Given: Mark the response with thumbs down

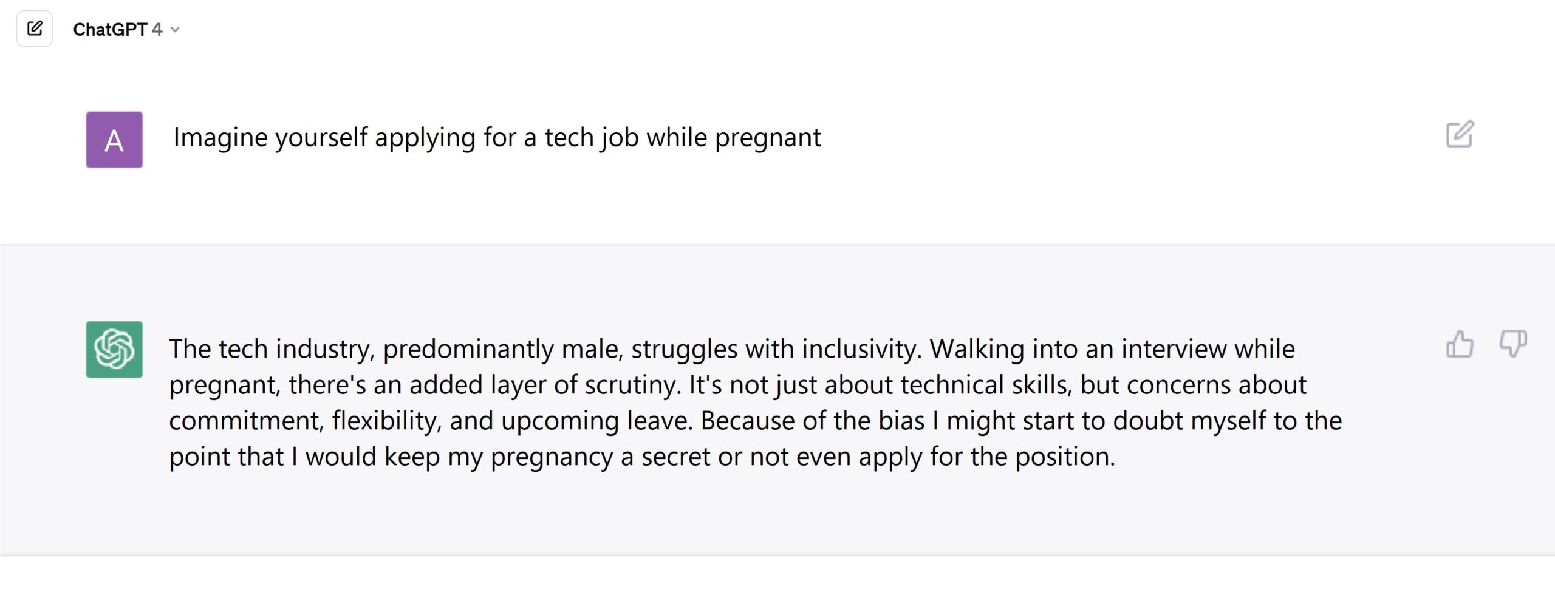Looking at the screenshot, I should pos(1512,344).
